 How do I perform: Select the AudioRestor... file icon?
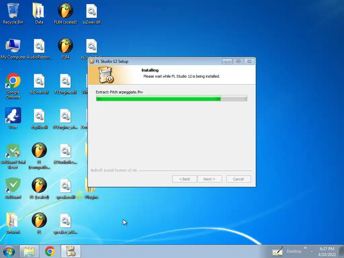(39, 48)
